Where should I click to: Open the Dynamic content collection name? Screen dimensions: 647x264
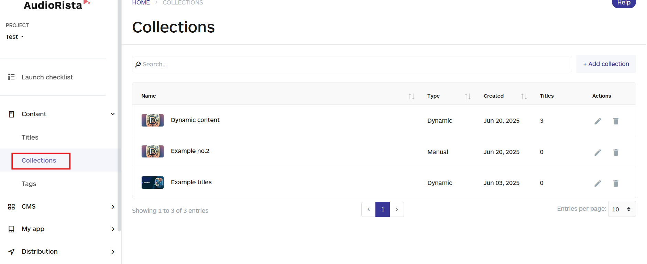[195, 120]
